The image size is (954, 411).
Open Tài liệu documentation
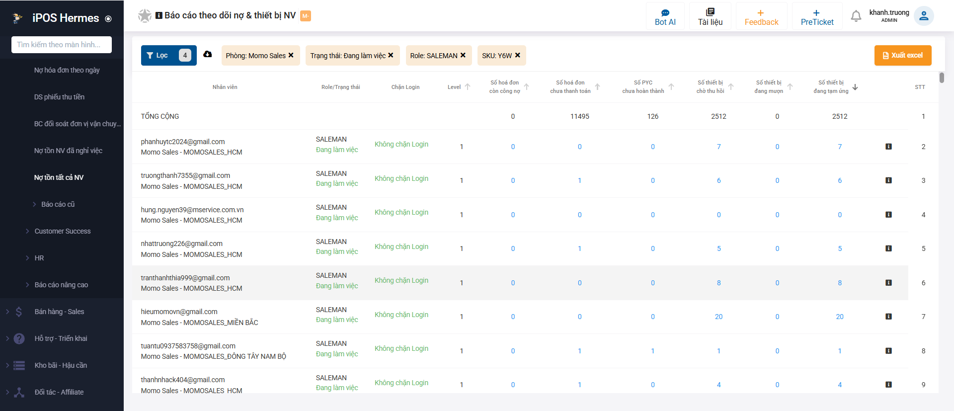pos(710,17)
